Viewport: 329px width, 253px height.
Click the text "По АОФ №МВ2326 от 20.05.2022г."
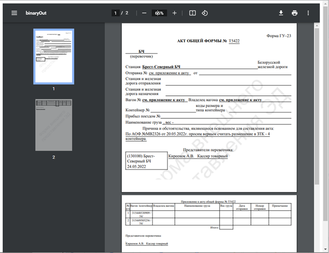tap(157, 134)
